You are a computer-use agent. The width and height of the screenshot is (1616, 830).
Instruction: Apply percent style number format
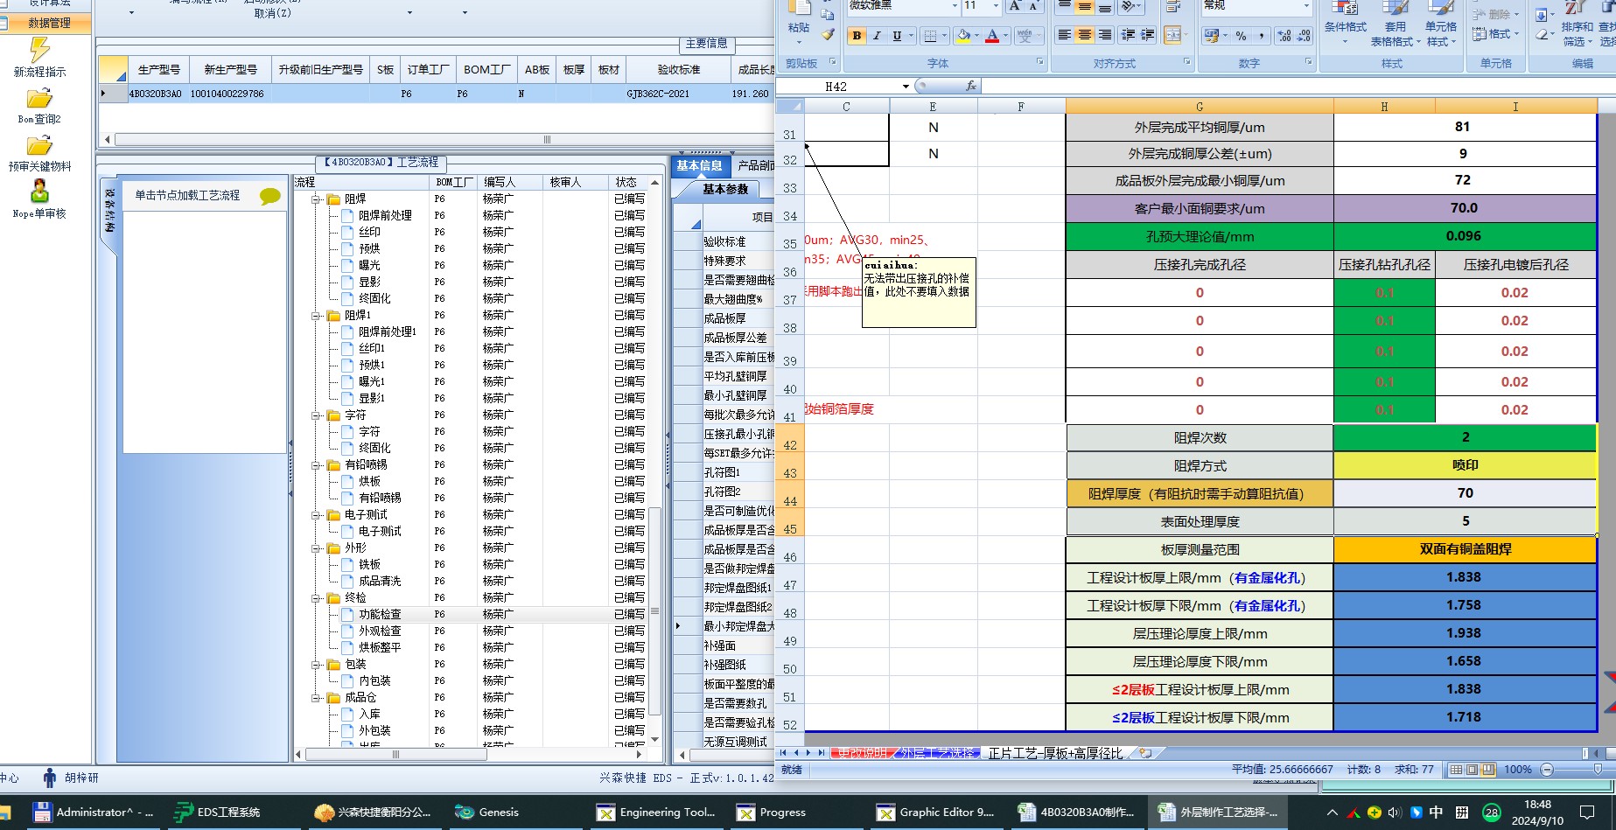click(1241, 36)
